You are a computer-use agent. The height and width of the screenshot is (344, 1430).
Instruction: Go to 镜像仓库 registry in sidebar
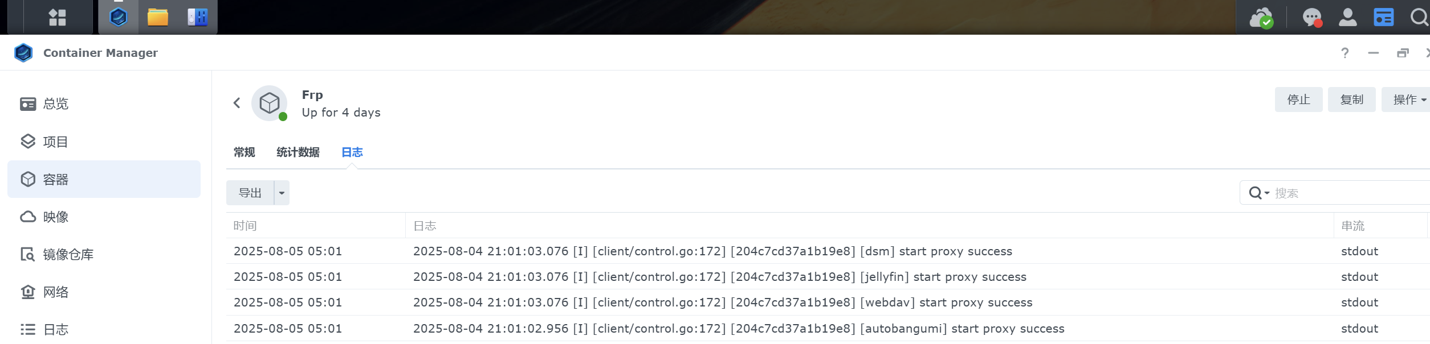[68, 254]
